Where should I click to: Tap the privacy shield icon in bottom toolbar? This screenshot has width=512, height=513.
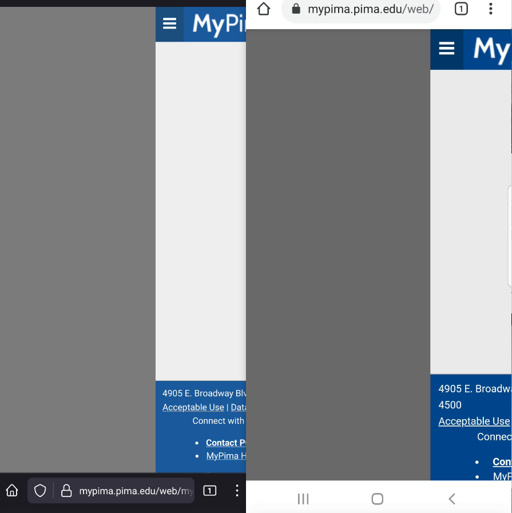point(40,490)
